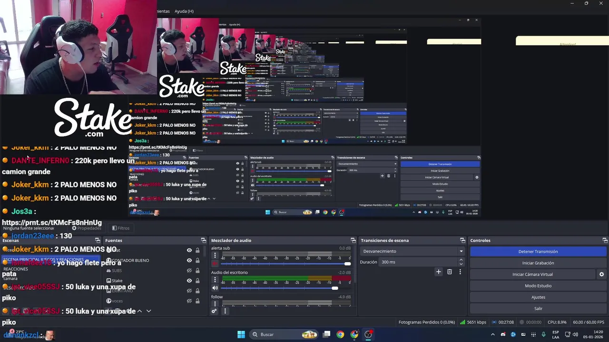Open Filtros for selected source
The image size is (609, 342).
click(x=121, y=228)
